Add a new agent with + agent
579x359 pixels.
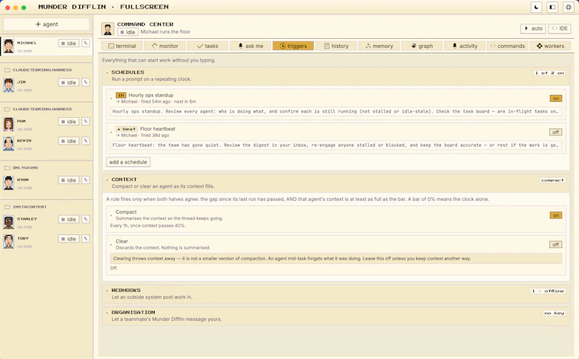pyautogui.click(x=46, y=24)
